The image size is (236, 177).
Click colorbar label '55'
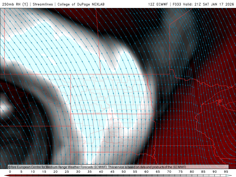pyautogui.click(x=135, y=172)
